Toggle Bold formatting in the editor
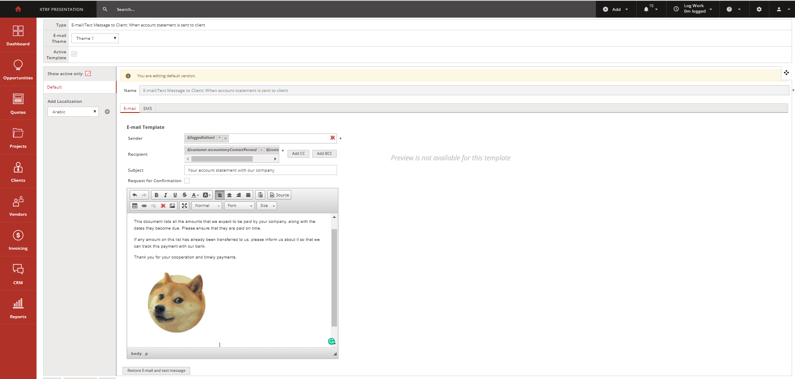 157,195
